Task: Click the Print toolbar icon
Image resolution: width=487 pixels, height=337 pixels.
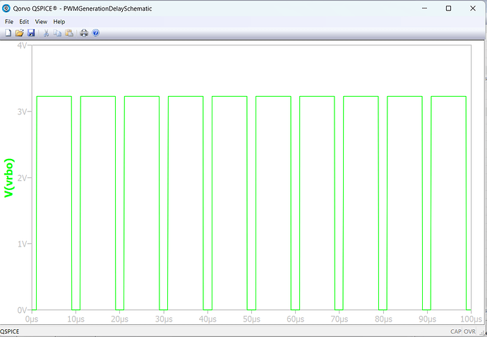Action: coord(84,32)
